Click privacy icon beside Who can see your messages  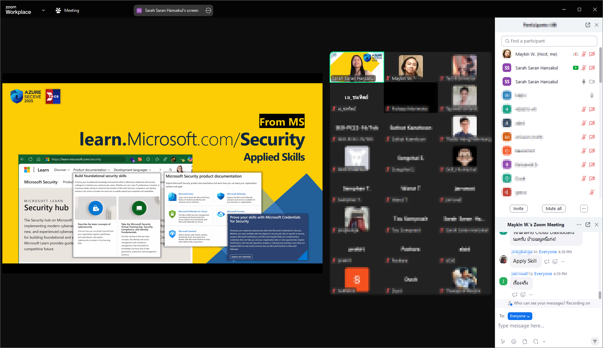(x=510, y=303)
